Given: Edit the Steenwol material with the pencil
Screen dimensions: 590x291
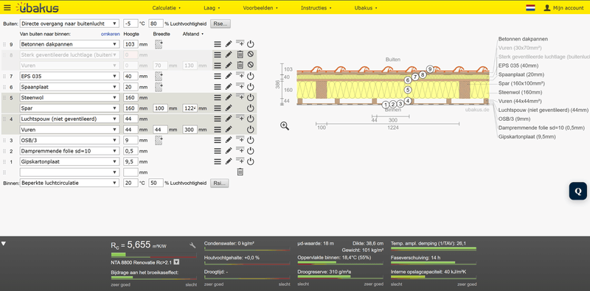Looking at the screenshot, I should click(229, 97).
